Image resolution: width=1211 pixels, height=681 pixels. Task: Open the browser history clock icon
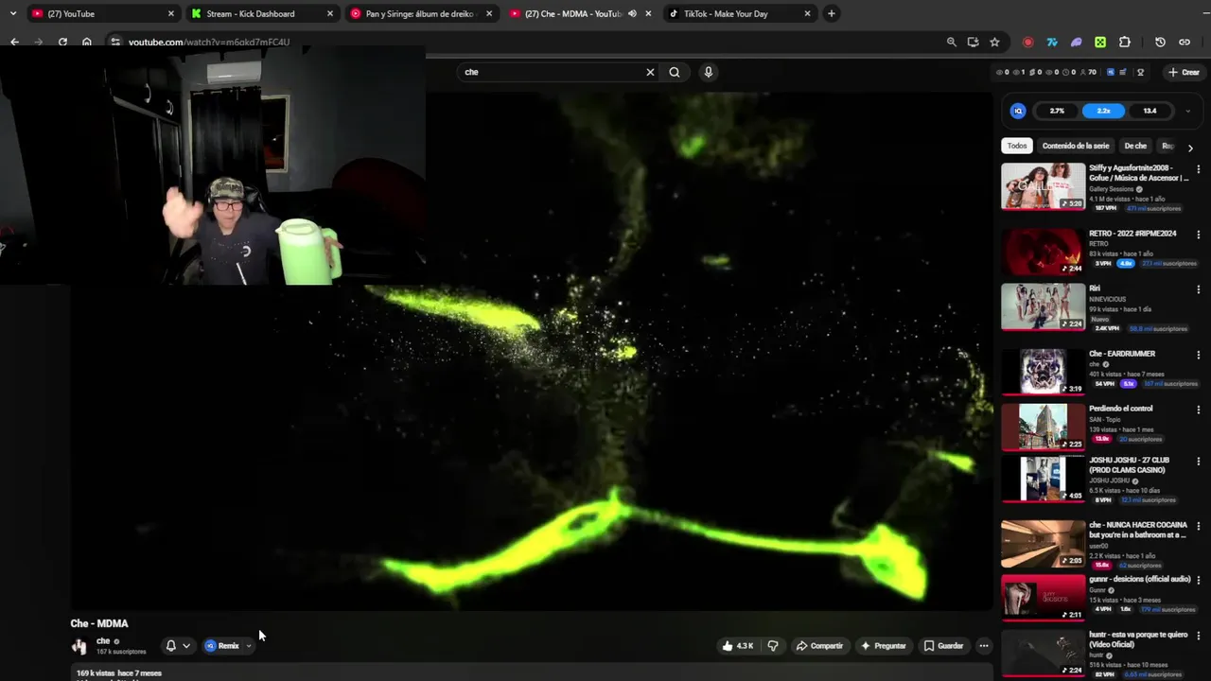tap(1160, 42)
